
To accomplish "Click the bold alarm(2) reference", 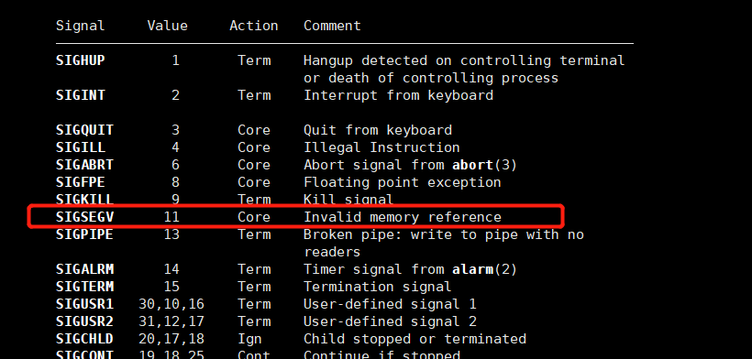I will (x=485, y=269).
